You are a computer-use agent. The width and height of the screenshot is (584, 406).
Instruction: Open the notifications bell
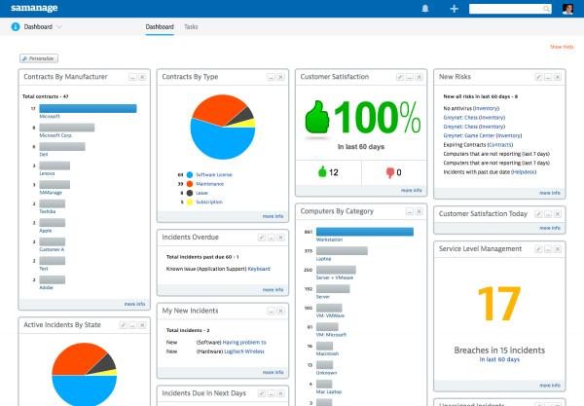click(x=424, y=9)
